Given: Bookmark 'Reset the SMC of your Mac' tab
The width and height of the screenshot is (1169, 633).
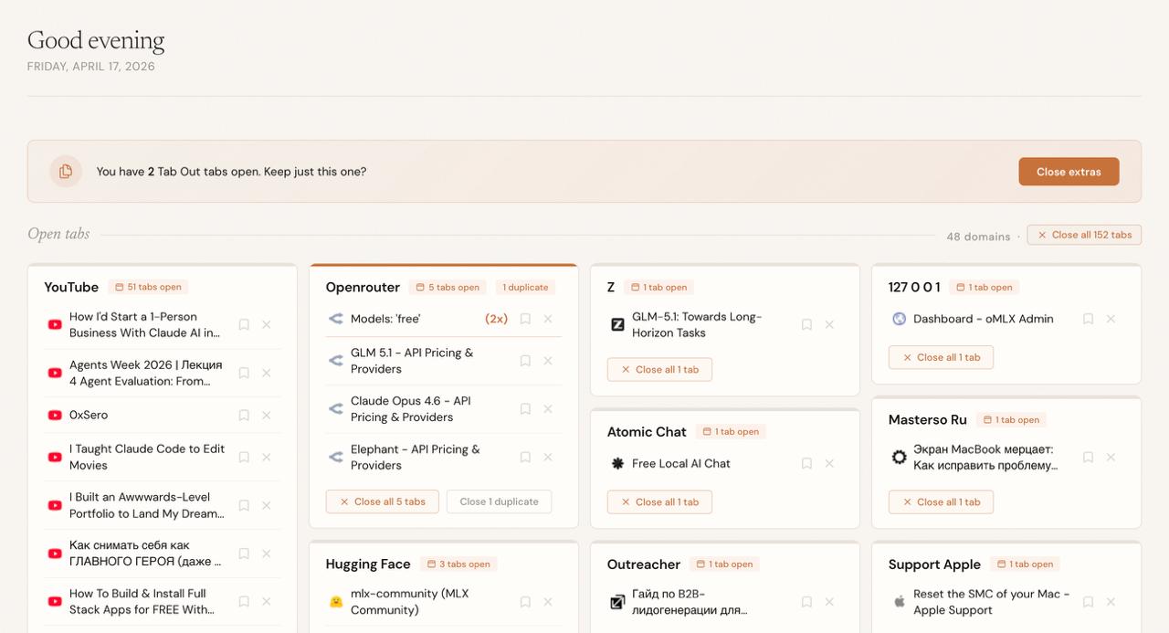Looking at the screenshot, I should (1088, 602).
